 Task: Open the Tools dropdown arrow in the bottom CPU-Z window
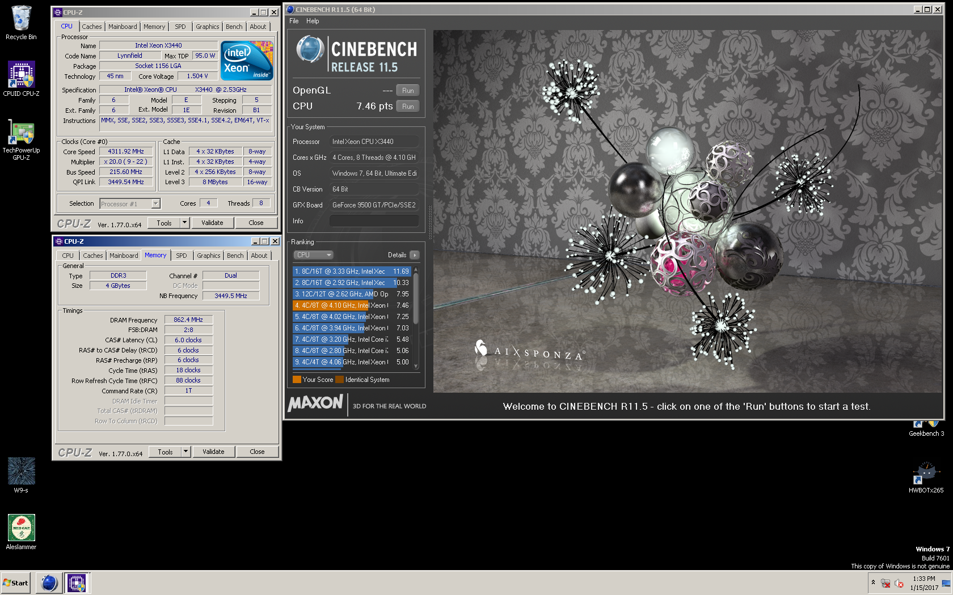[x=185, y=452]
